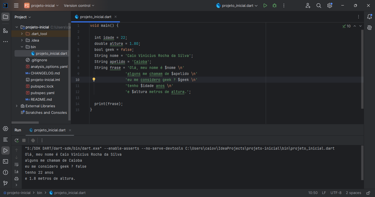This screenshot has height=197, width=375.
Task: Open the Problems tool window
Action: [5, 172]
